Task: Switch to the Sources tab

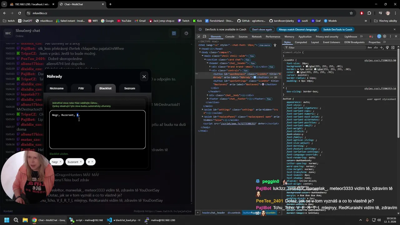Action: [243, 37]
